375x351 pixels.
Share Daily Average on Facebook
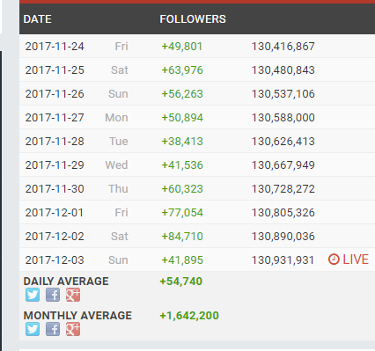pos(53,295)
